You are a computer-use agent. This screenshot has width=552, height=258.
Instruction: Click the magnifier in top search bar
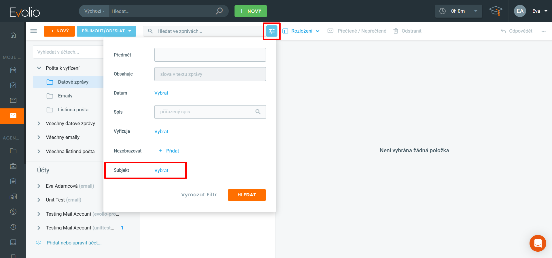click(219, 11)
